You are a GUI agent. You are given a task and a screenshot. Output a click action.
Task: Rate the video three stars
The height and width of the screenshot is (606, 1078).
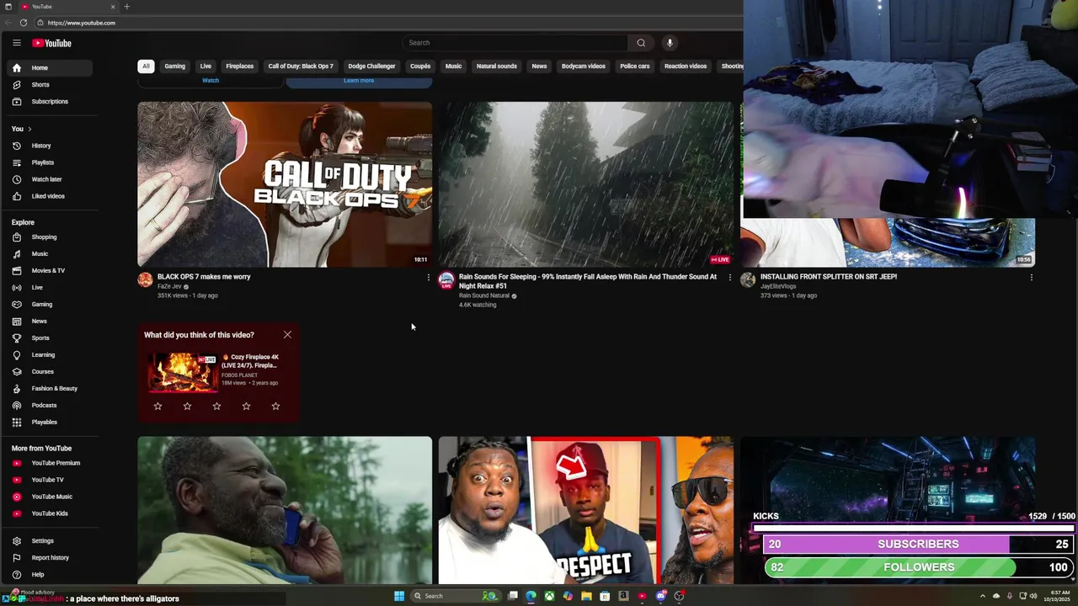(x=216, y=406)
